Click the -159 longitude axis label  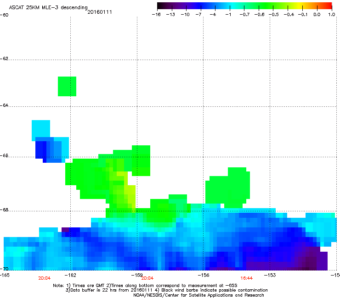pyautogui.click(x=137, y=275)
